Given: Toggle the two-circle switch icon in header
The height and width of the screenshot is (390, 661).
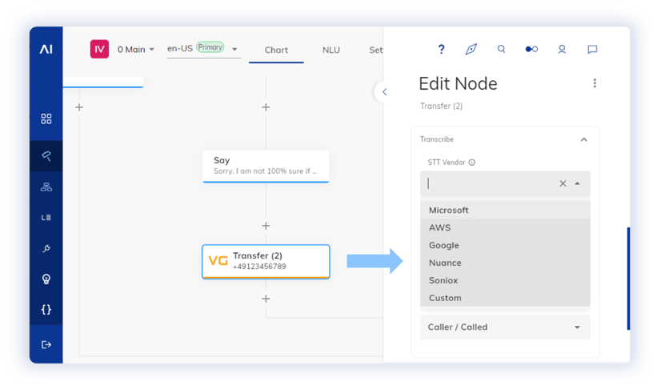Looking at the screenshot, I should coord(531,50).
